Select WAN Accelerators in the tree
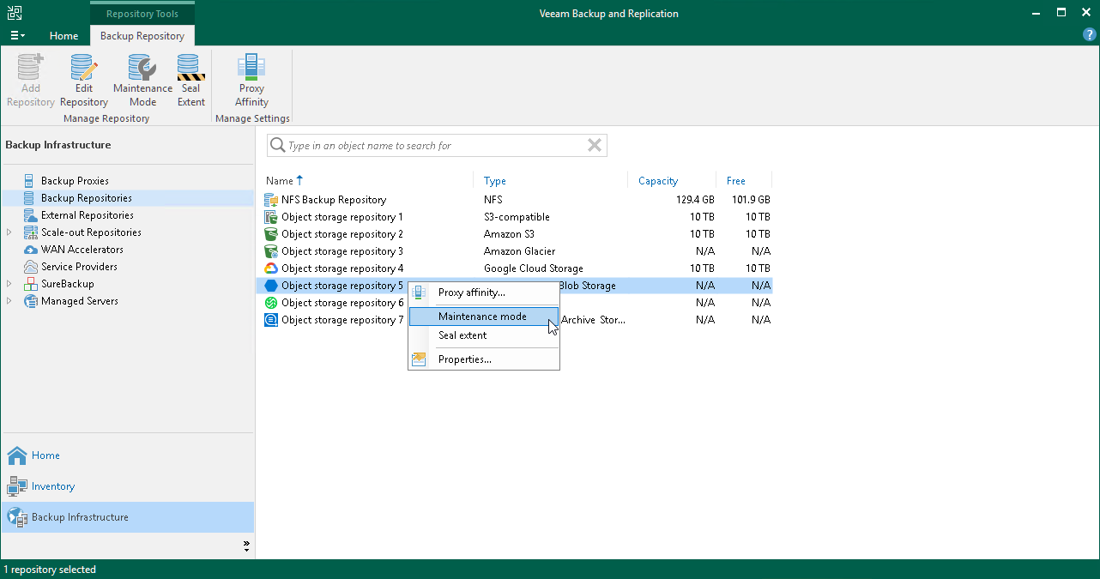The height and width of the screenshot is (579, 1100). (x=82, y=250)
